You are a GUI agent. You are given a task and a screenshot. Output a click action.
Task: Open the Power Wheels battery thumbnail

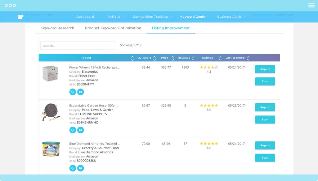(50, 73)
